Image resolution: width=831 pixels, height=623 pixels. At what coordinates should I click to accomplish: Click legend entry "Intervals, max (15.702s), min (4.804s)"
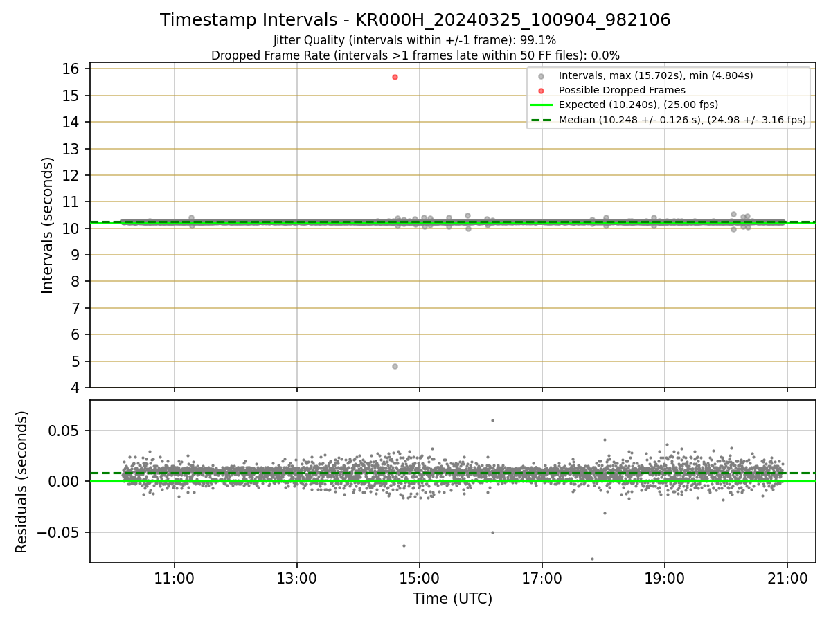pyautogui.click(x=656, y=75)
